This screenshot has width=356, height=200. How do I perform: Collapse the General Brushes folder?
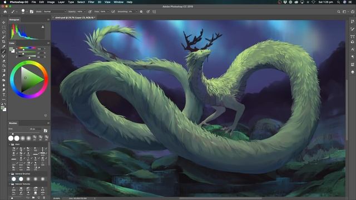click(10, 174)
